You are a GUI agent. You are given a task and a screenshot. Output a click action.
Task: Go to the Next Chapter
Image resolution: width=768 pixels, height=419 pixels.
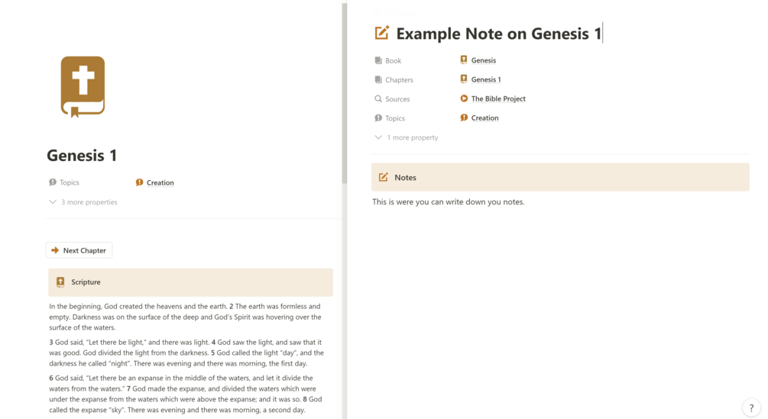tap(84, 250)
